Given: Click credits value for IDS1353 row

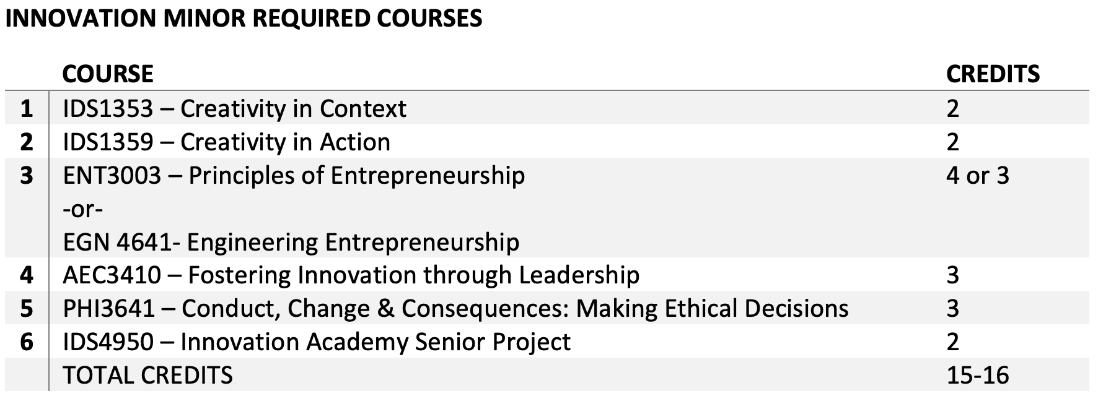Looking at the screenshot, I should click(x=952, y=109).
